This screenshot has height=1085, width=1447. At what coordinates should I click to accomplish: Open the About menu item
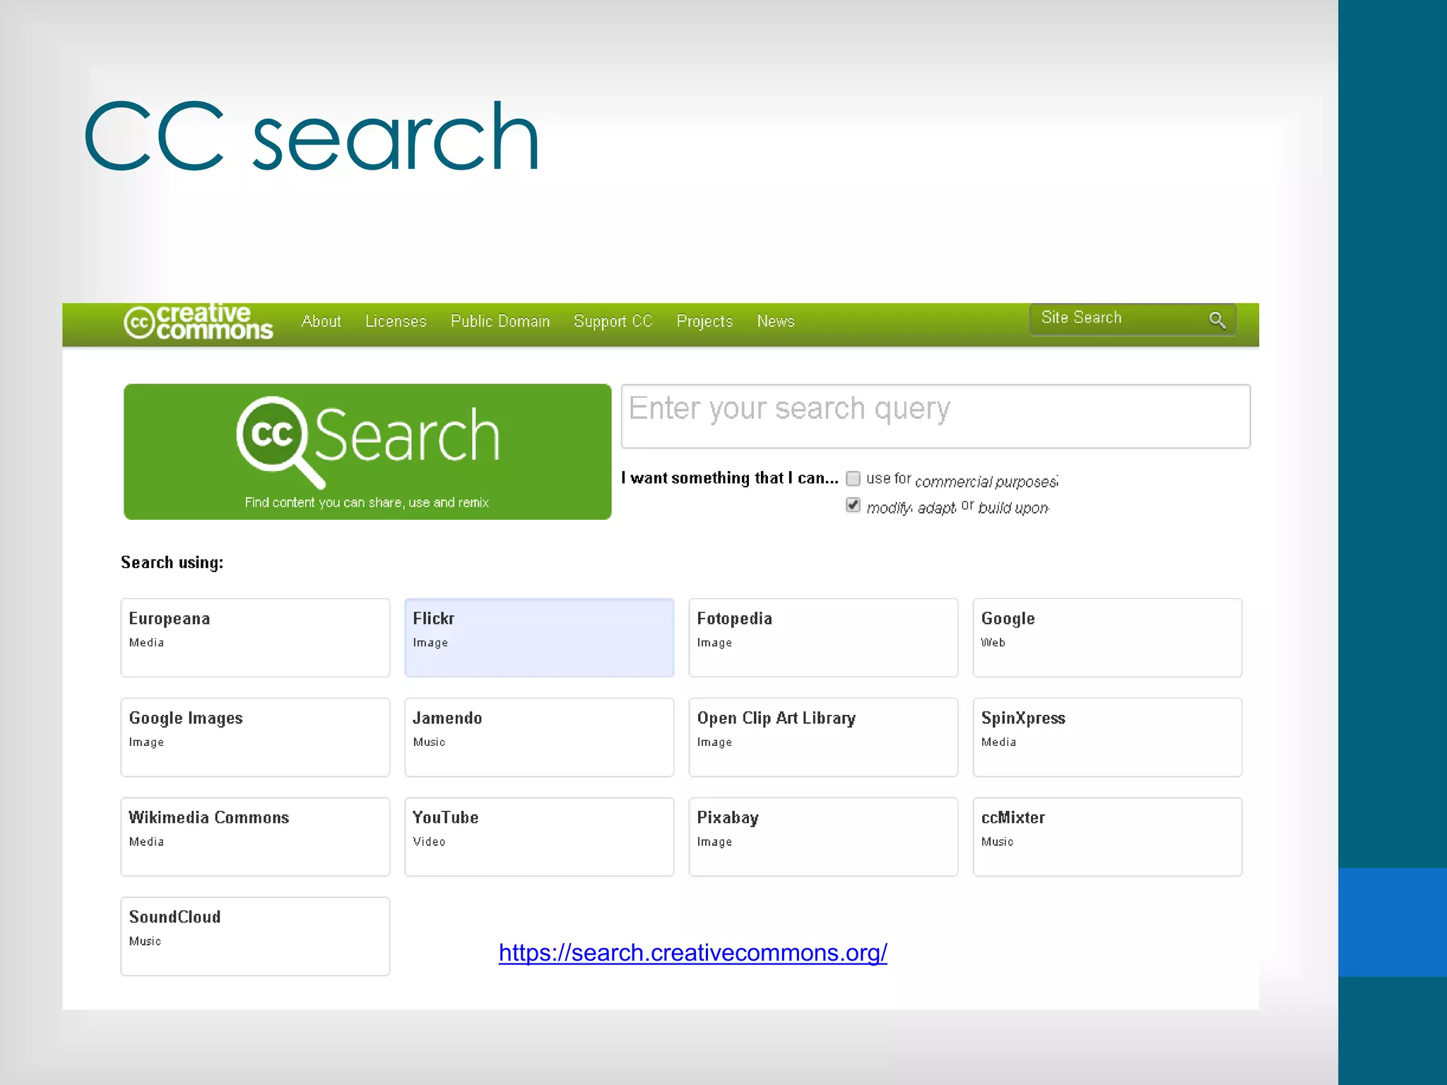(321, 321)
